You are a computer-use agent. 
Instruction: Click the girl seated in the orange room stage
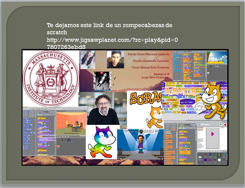[77, 126]
